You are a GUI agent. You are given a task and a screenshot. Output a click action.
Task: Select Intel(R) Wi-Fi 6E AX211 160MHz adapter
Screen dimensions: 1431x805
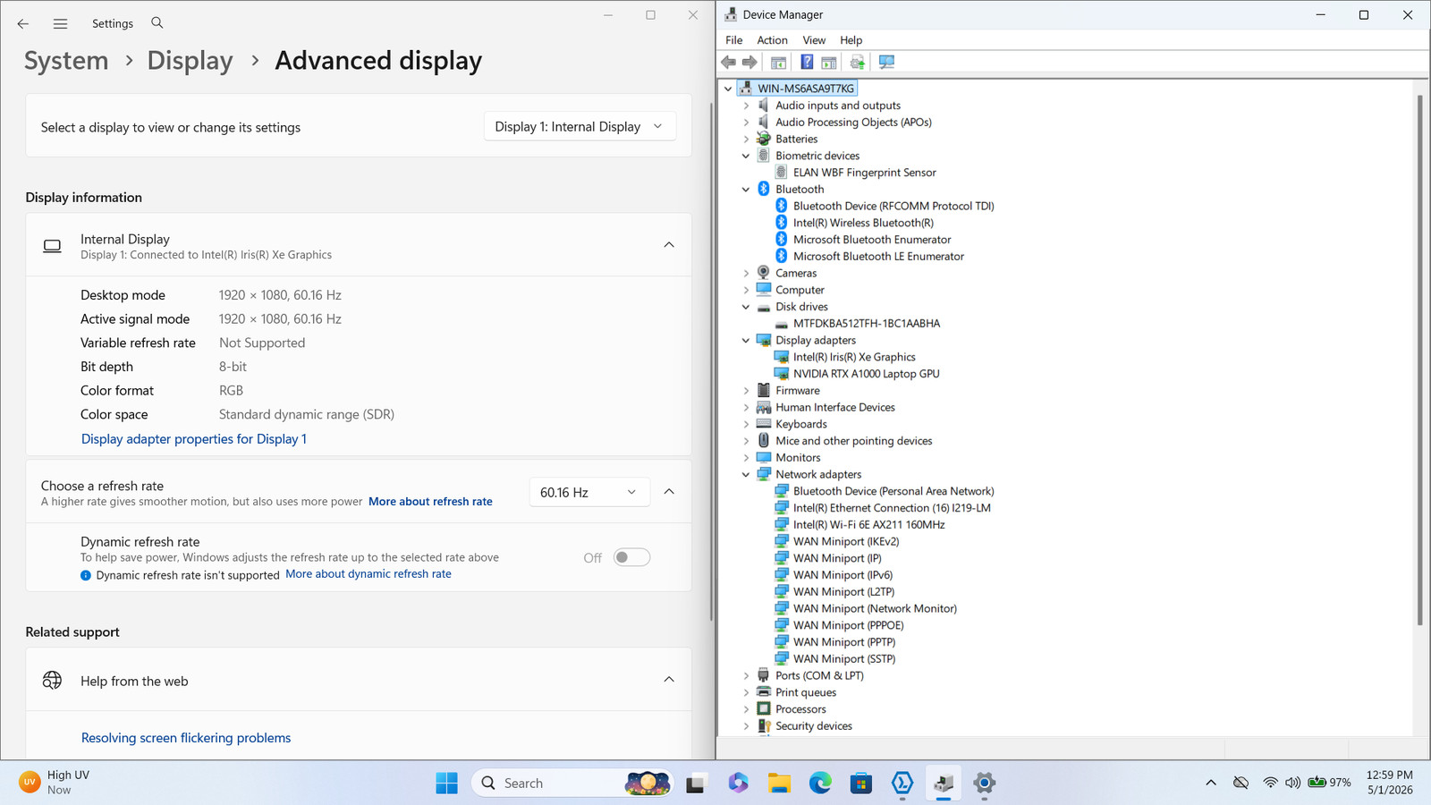[868, 525]
